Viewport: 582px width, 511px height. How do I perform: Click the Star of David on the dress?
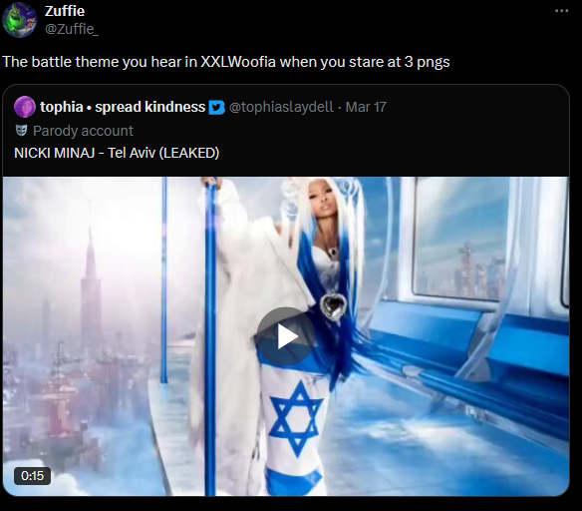[295, 419]
